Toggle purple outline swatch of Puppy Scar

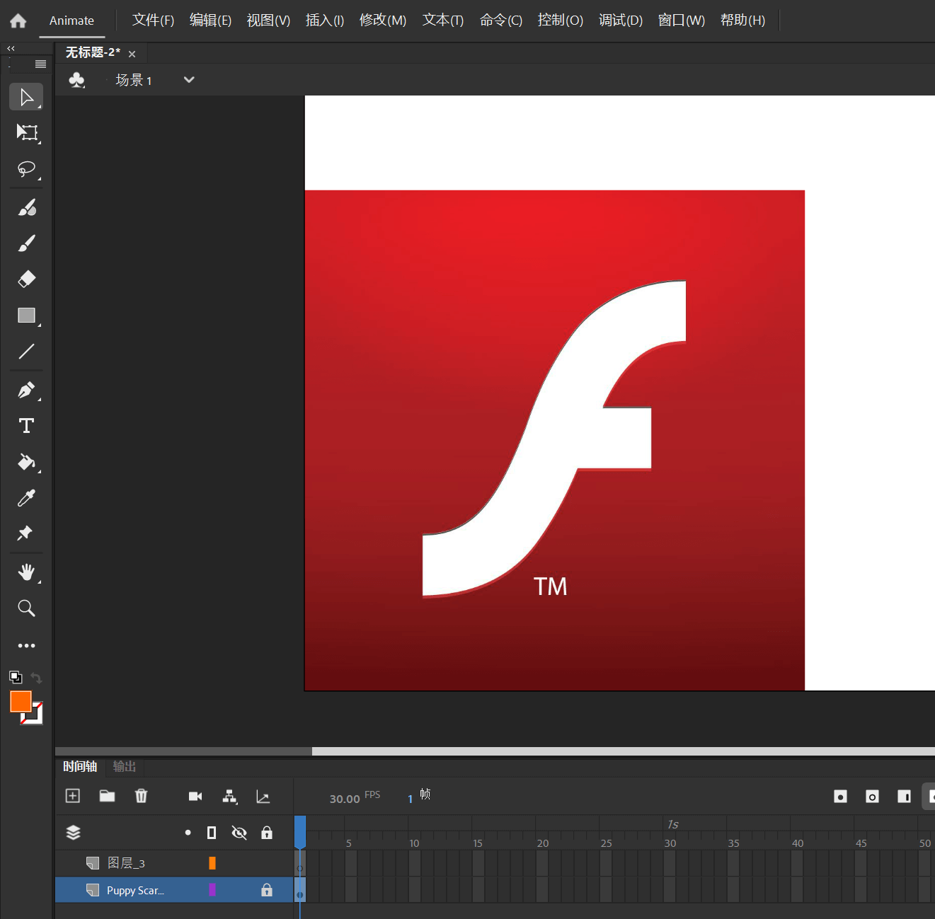click(212, 890)
